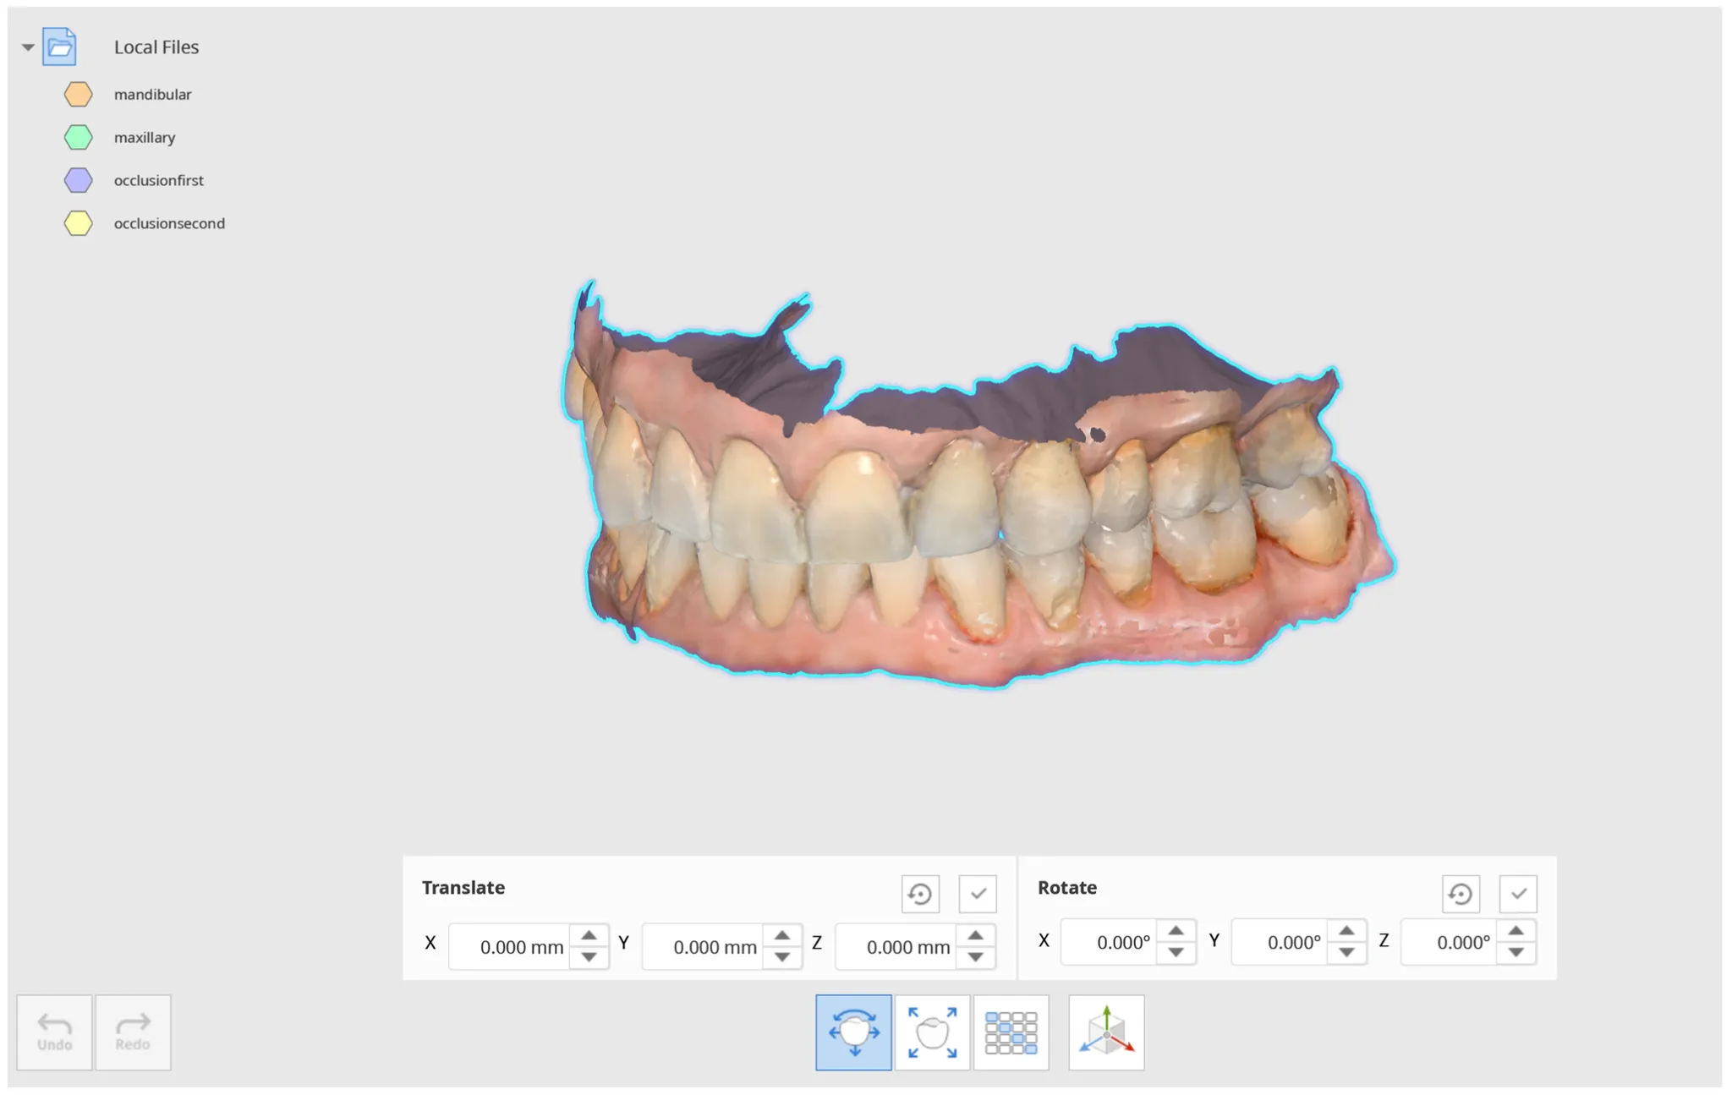The width and height of the screenshot is (1732, 1095).
Task: Reset Rotate values with the revert icon
Action: pyautogui.click(x=1461, y=894)
